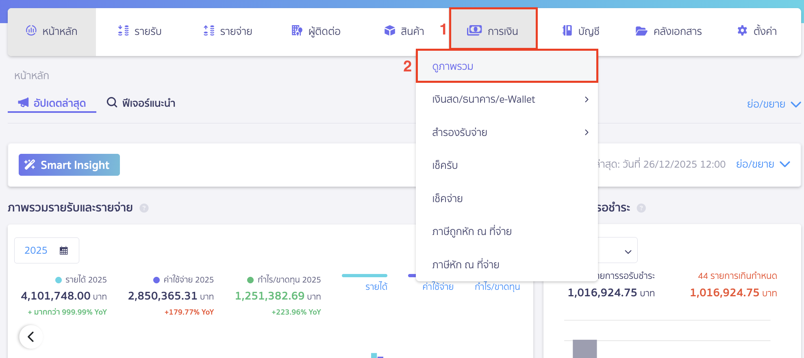Collapse section with top ย่อ/ขยาย chevron
Viewport: 804px width, 358px height.
(x=795, y=104)
